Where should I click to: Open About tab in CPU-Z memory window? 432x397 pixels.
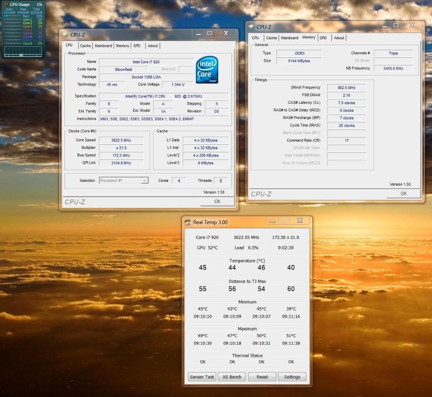coord(339,38)
